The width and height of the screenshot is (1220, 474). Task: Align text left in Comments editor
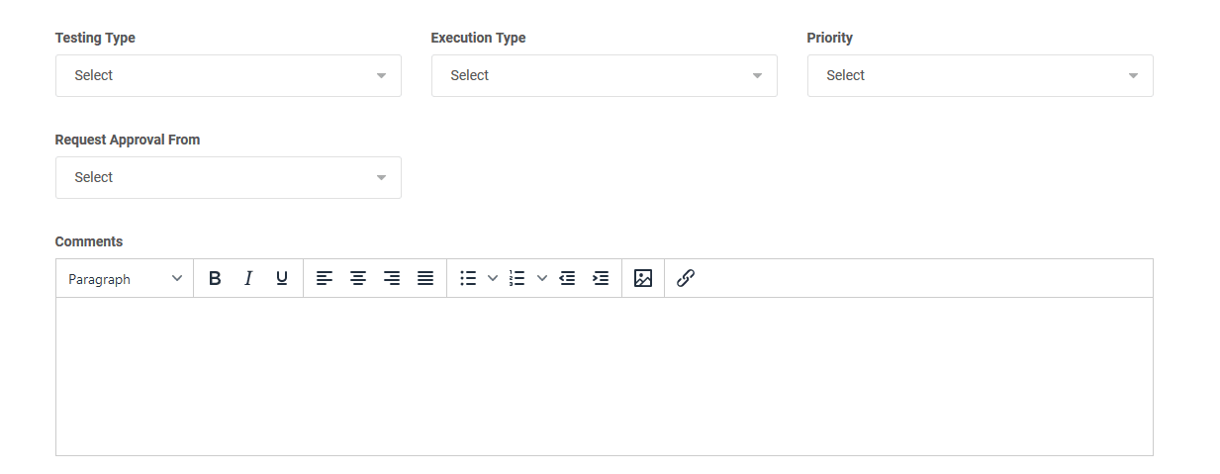[325, 279]
